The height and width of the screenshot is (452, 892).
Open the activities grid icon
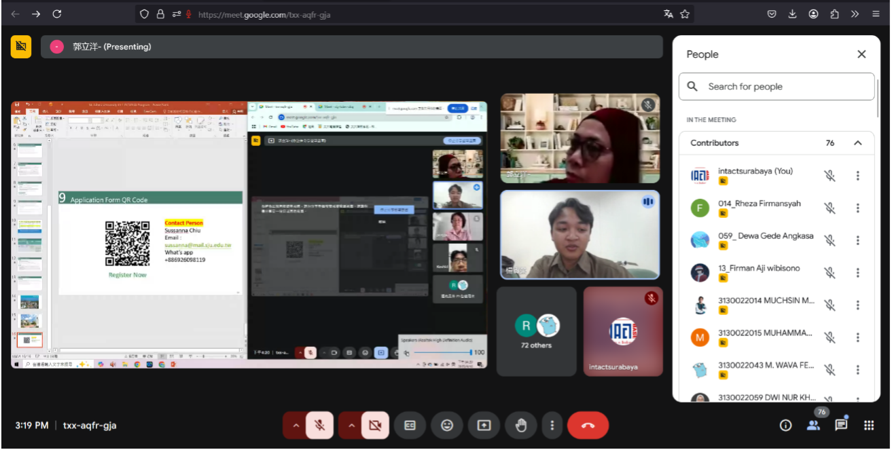868,426
